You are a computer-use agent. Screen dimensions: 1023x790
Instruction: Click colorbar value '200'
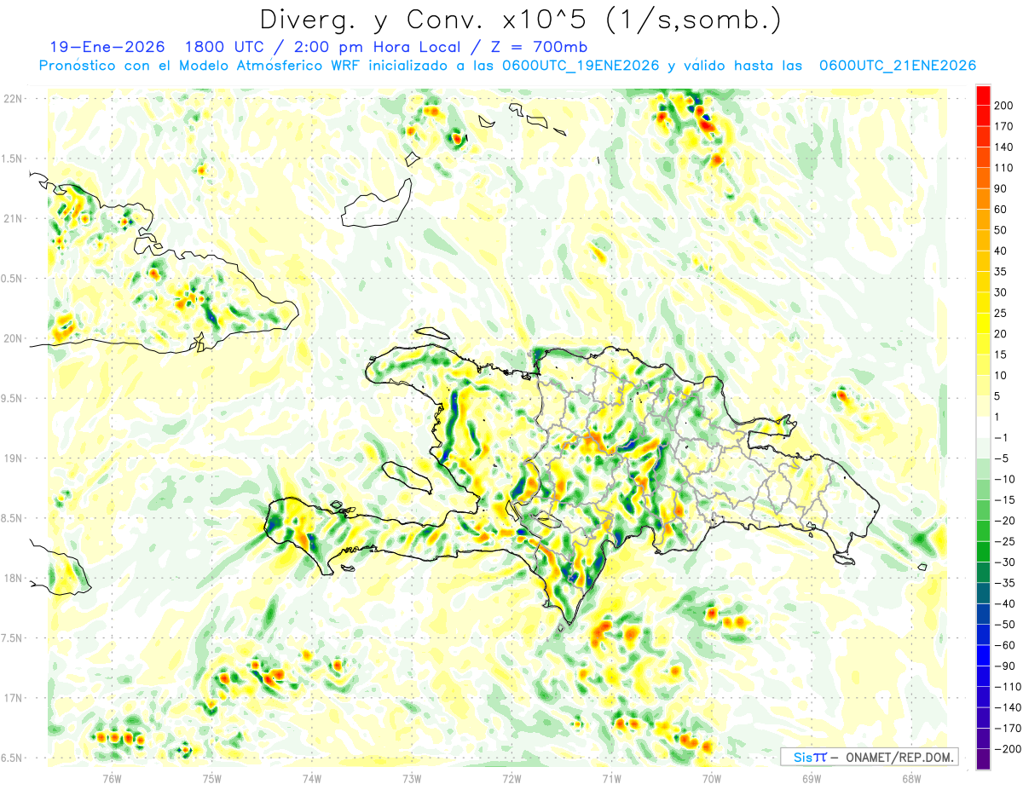tap(1004, 106)
